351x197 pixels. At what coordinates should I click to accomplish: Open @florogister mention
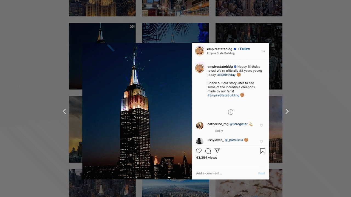pyautogui.click(x=238, y=124)
